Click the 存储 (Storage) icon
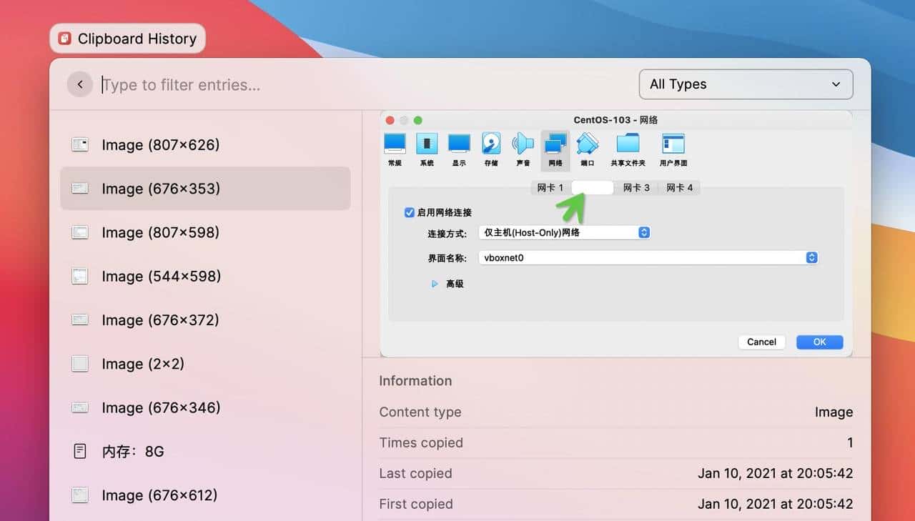 click(491, 147)
